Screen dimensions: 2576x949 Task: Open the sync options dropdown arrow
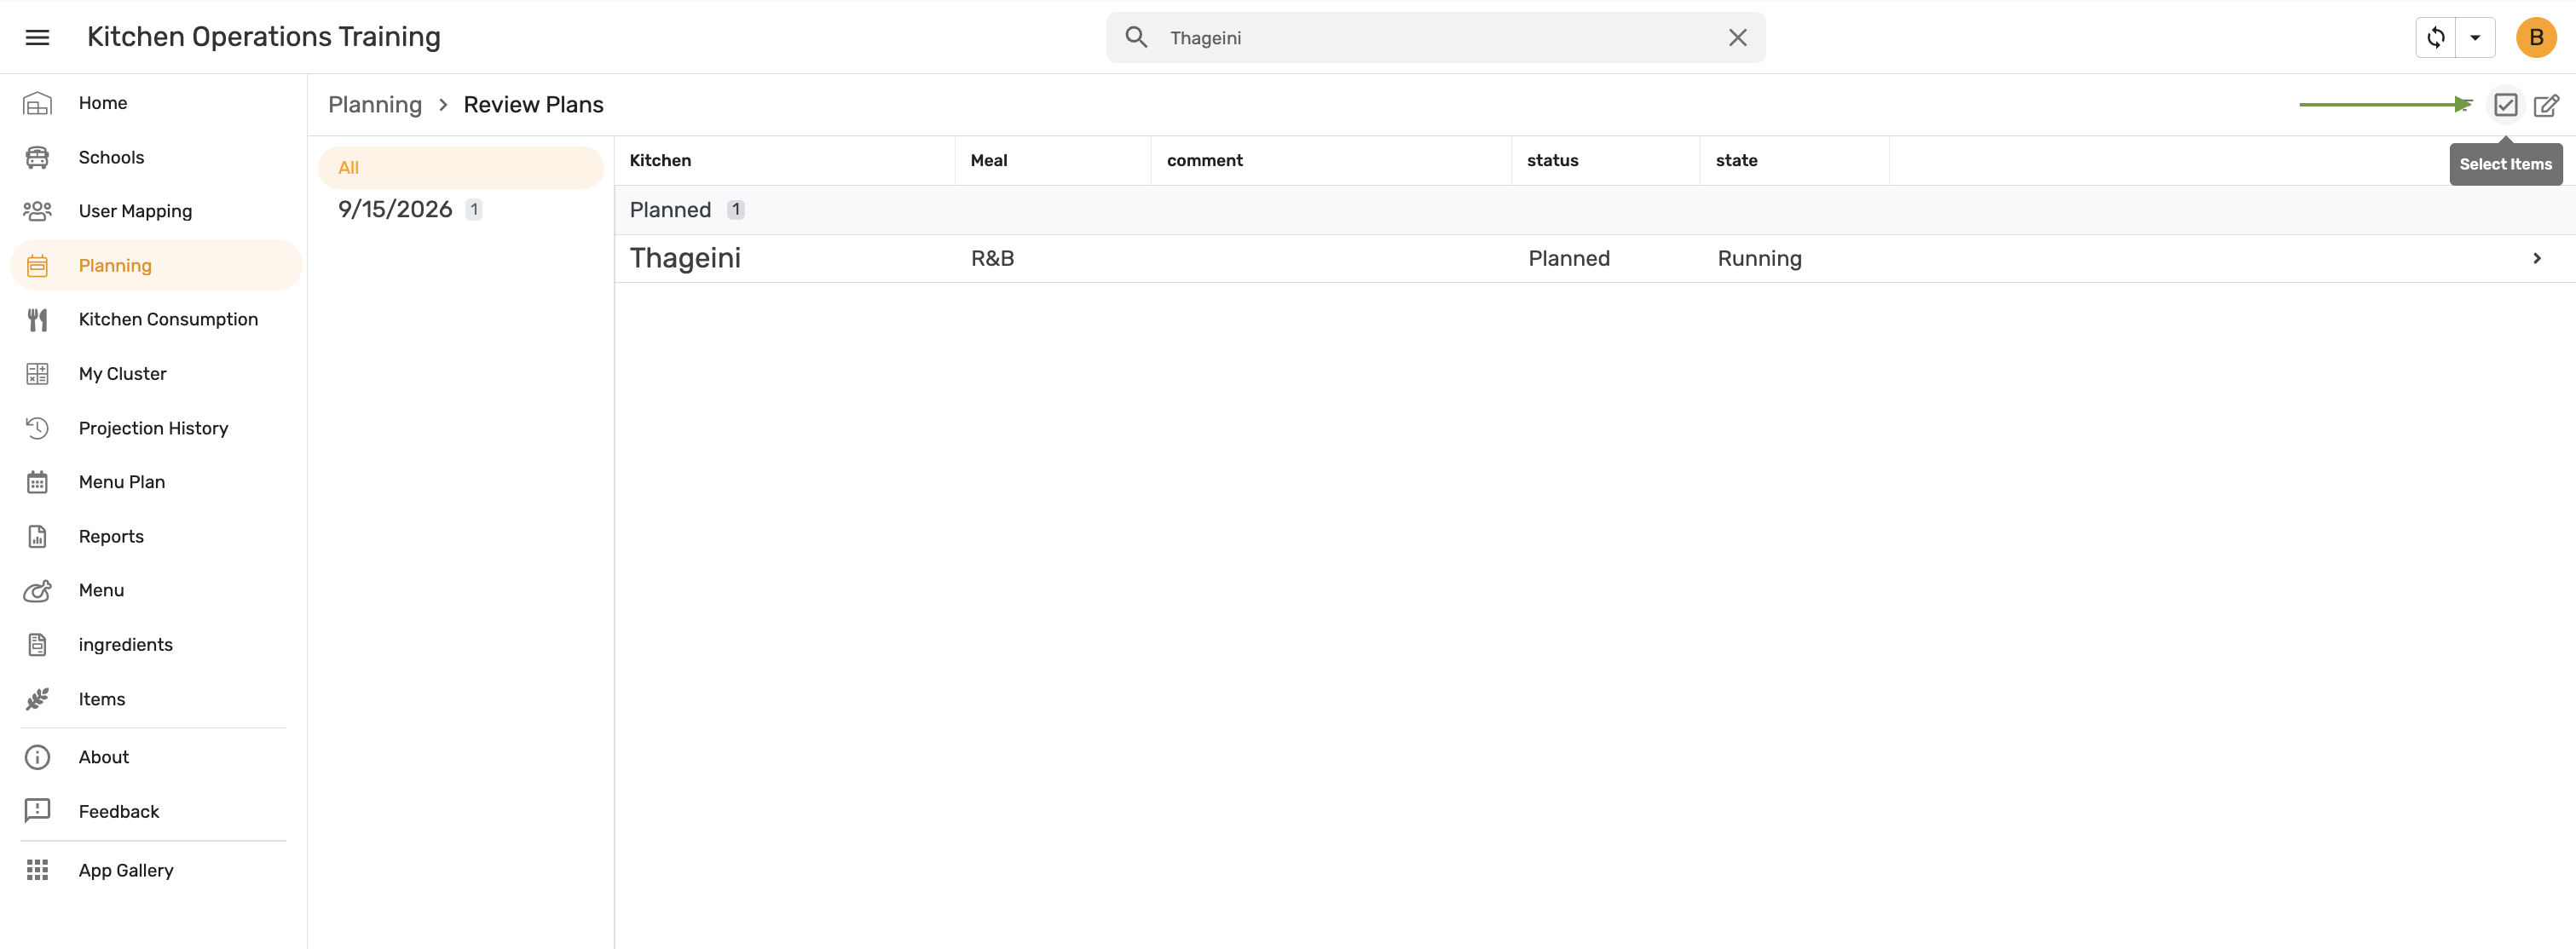pyautogui.click(x=2475, y=37)
